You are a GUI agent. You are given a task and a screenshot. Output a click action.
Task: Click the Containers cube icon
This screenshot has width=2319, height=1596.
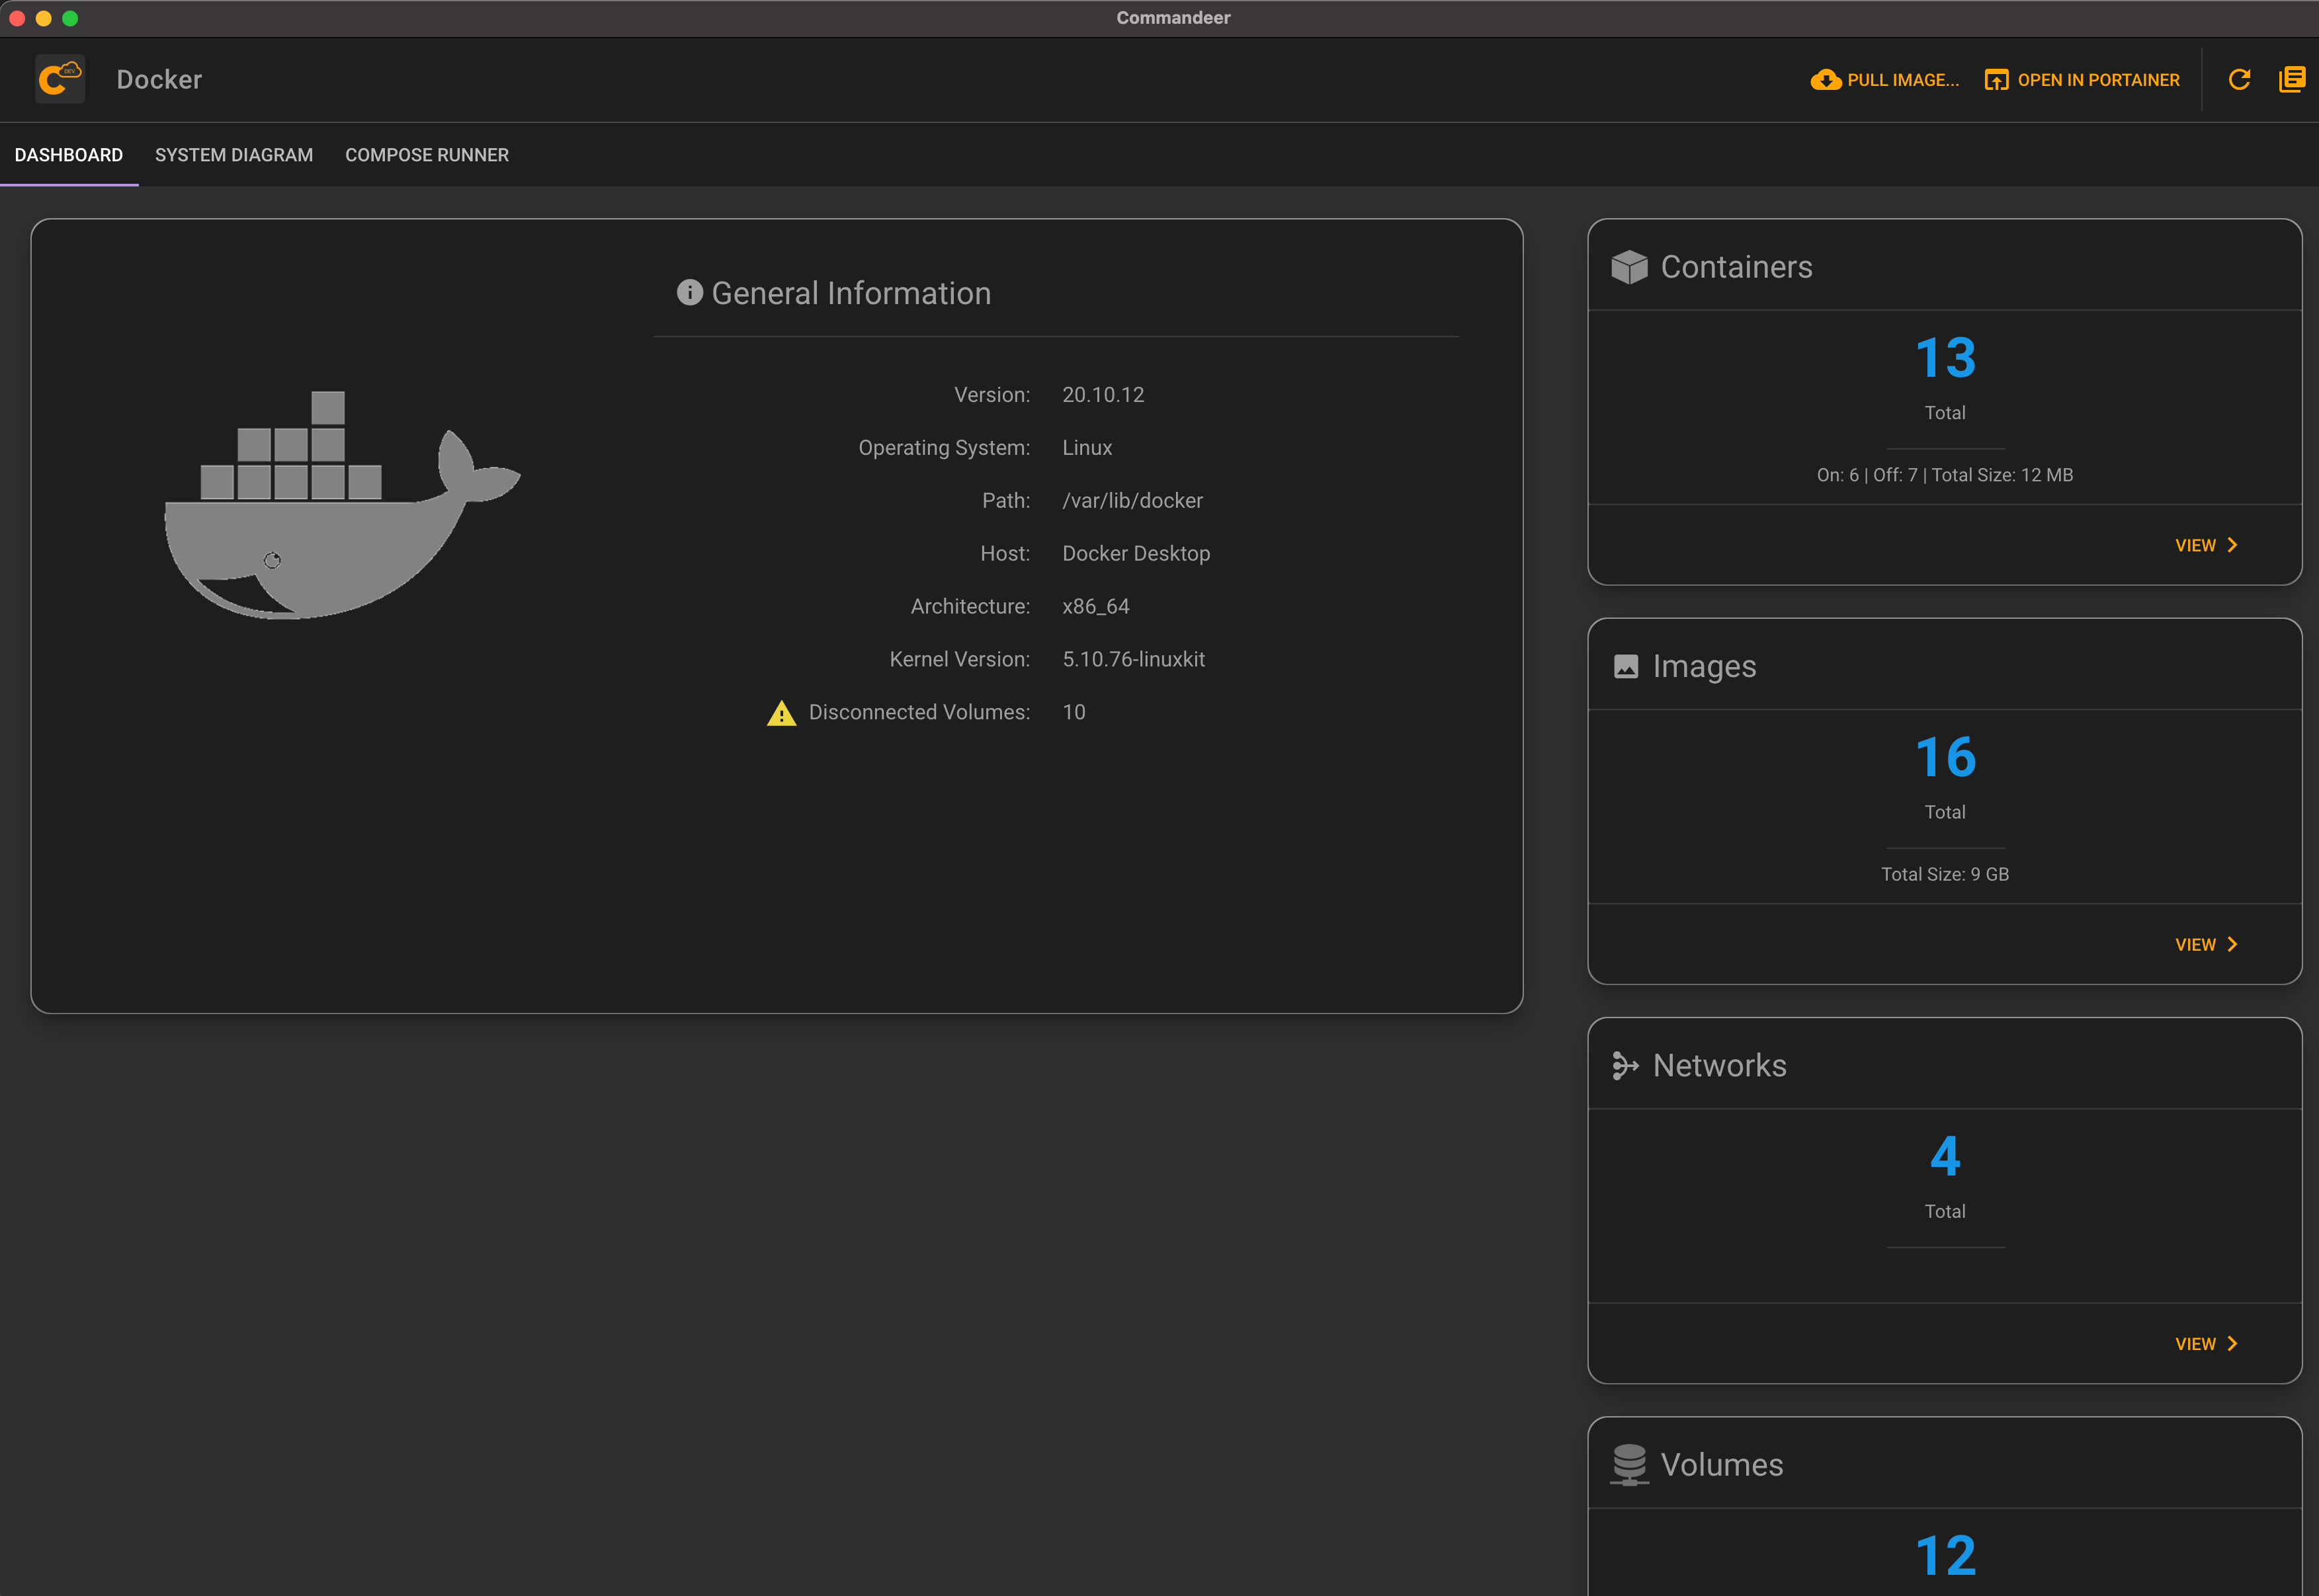pos(1628,267)
